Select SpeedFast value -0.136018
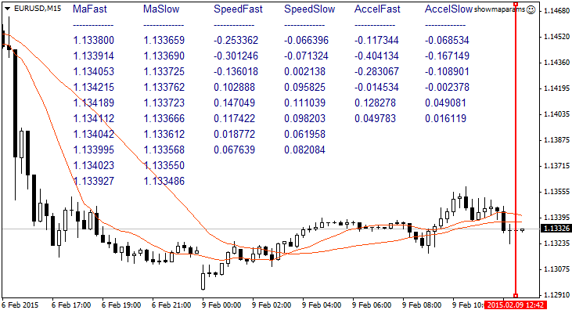The width and height of the screenshot is (572, 310). click(x=236, y=71)
